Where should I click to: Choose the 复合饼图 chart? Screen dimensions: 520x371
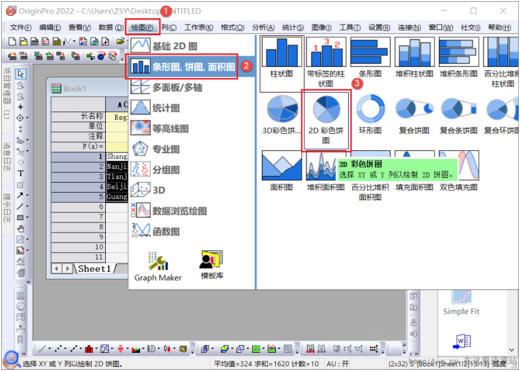pyautogui.click(x=414, y=114)
